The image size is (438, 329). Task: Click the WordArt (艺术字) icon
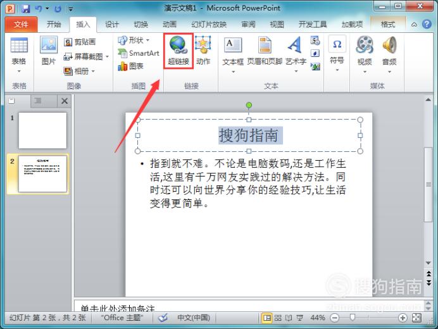(x=295, y=45)
